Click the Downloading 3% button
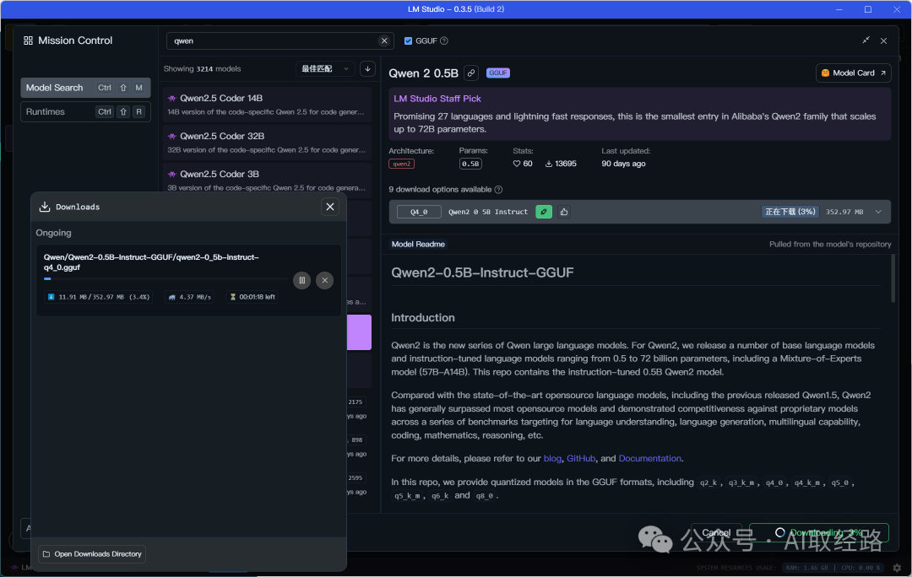 819,533
